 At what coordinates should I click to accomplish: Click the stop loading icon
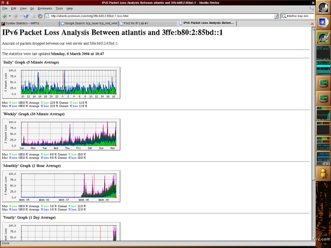tap(33, 16)
